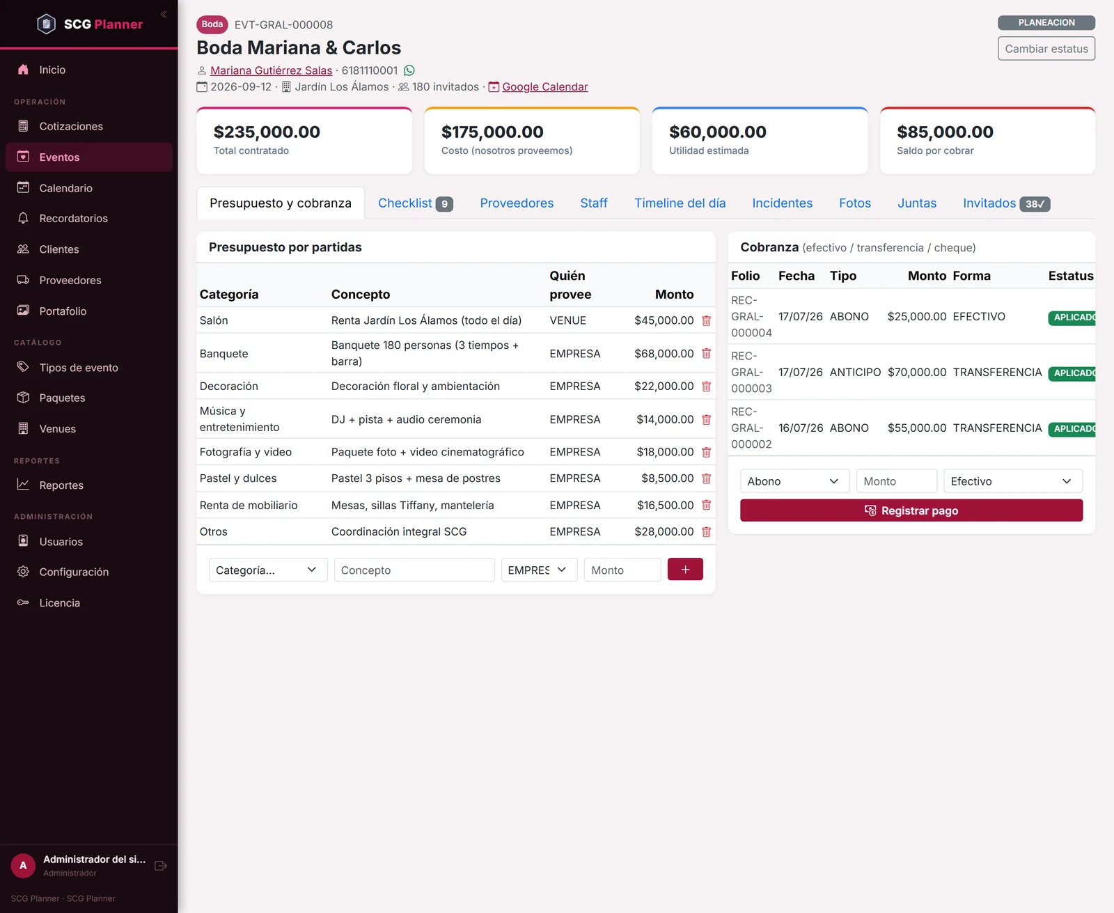Click the logout icon beside Administrador
1114x913 pixels.
click(161, 866)
